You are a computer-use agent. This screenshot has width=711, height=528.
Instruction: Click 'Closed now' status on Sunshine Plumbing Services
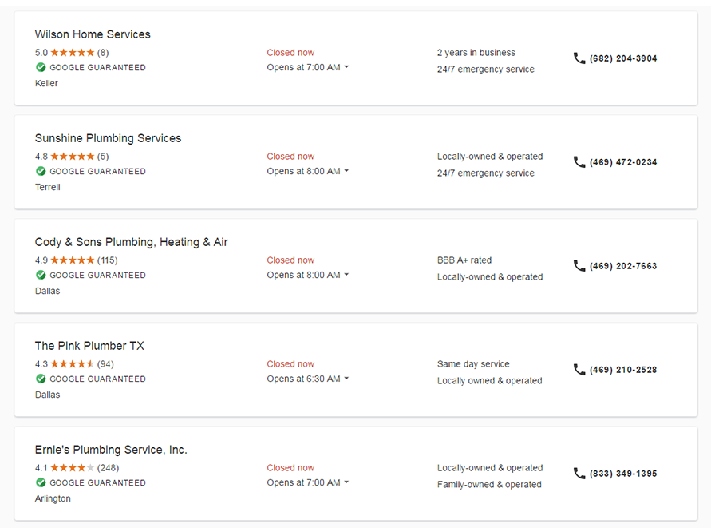click(290, 157)
